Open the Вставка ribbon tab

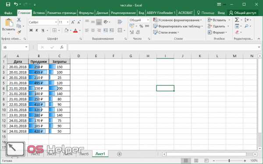click(x=39, y=13)
